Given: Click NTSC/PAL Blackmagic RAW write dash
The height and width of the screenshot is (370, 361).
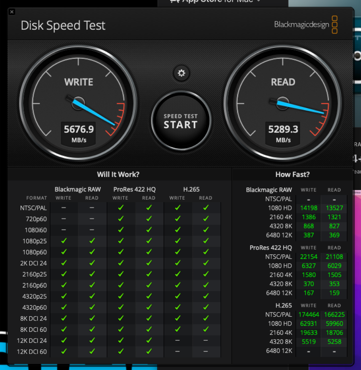Looking at the screenshot, I should [64, 208].
